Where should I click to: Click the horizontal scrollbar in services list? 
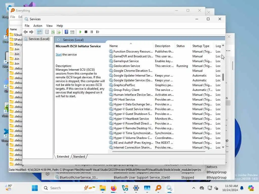pyautogui.click(x=159, y=152)
